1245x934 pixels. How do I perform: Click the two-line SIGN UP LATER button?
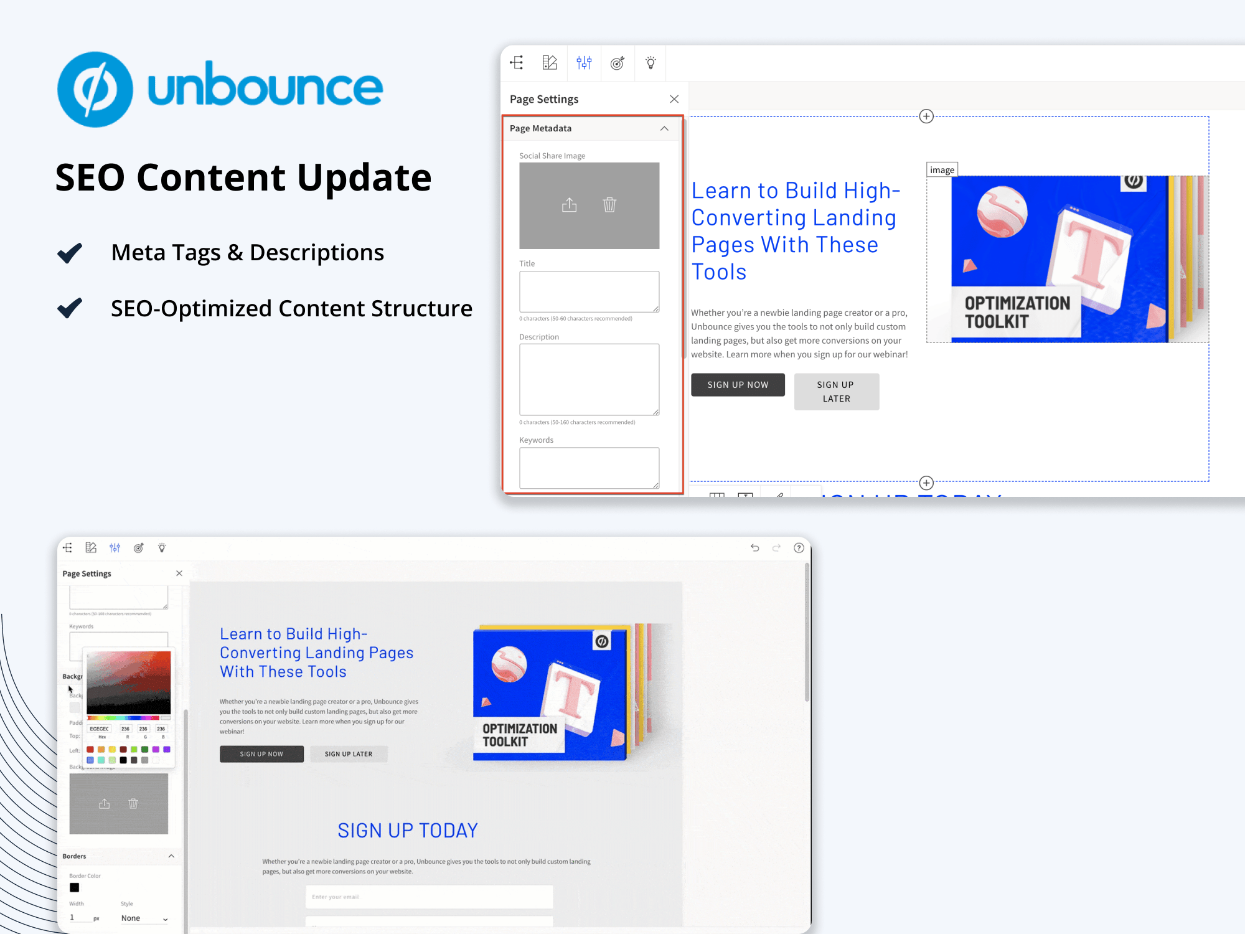pos(836,392)
